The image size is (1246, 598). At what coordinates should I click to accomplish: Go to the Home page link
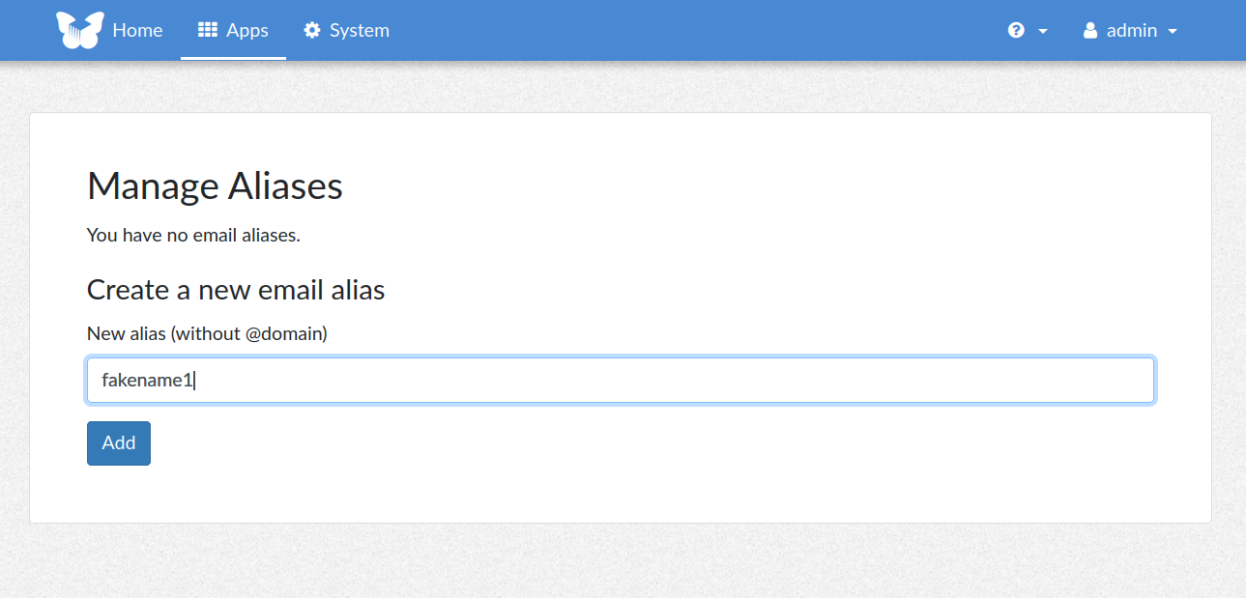tap(137, 30)
